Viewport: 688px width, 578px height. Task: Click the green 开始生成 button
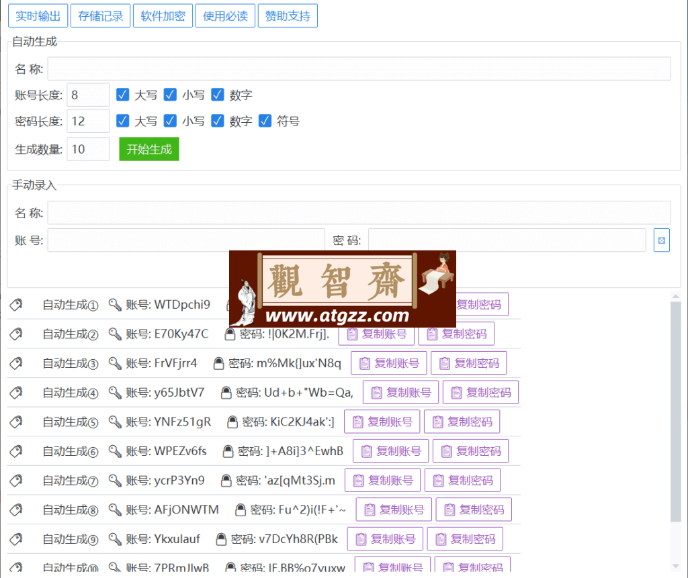coord(149,149)
